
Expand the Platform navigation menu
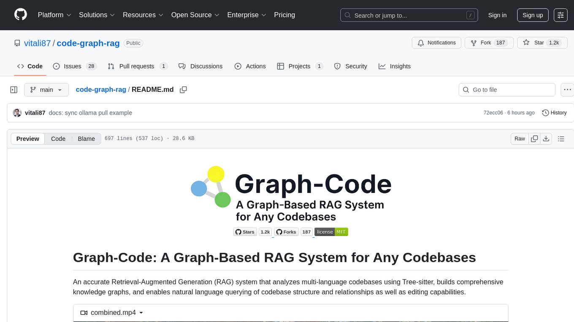tap(54, 15)
